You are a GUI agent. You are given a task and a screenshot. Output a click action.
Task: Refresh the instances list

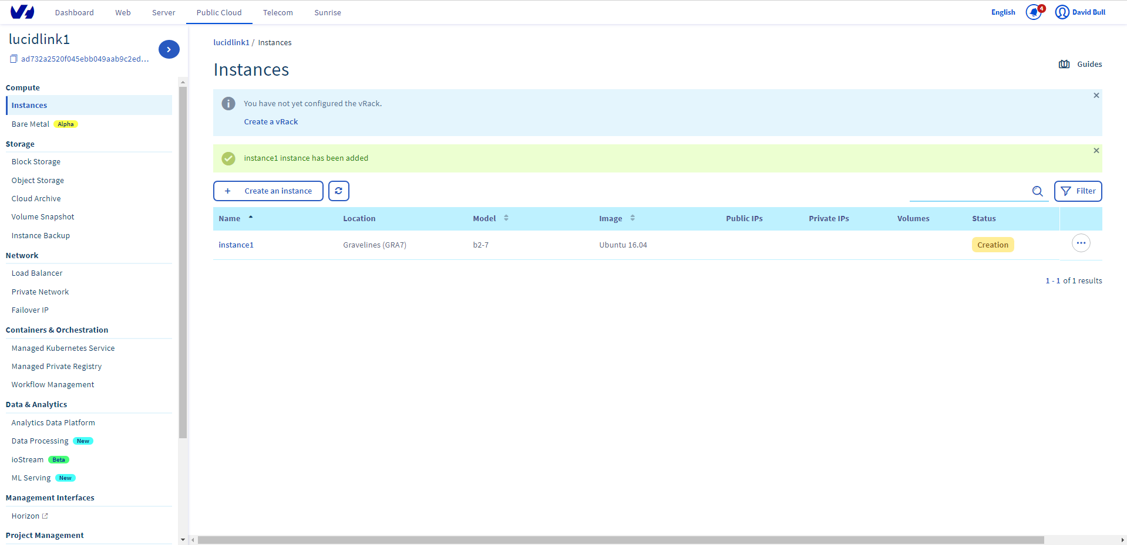coord(339,191)
